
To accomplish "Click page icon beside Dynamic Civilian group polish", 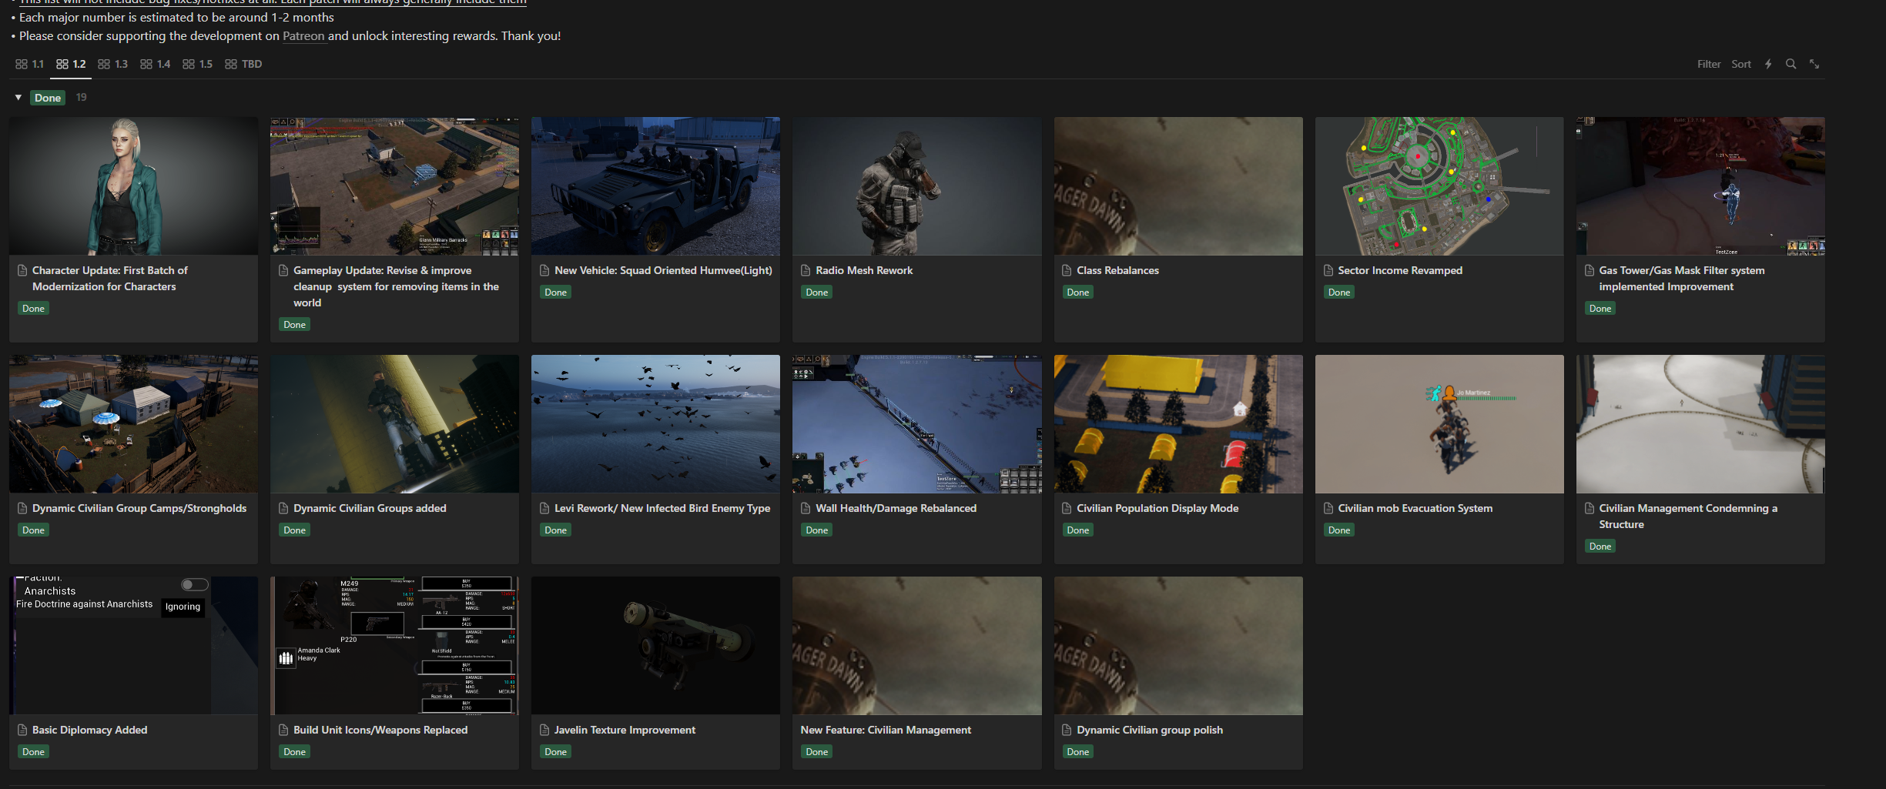I will pyautogui.click(x=1067, y=730).
